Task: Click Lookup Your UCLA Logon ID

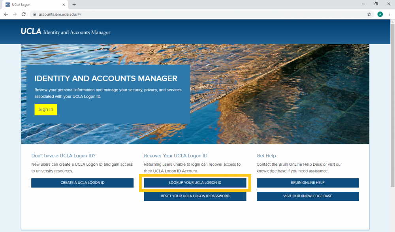Action: coord(195,183)
